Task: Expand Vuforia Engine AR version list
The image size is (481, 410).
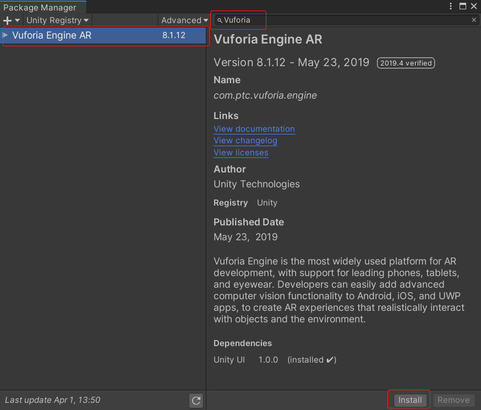Action: coord(6,35)
